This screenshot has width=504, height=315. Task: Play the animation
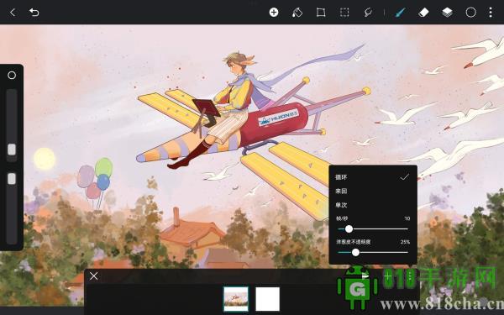click(365, 276)
